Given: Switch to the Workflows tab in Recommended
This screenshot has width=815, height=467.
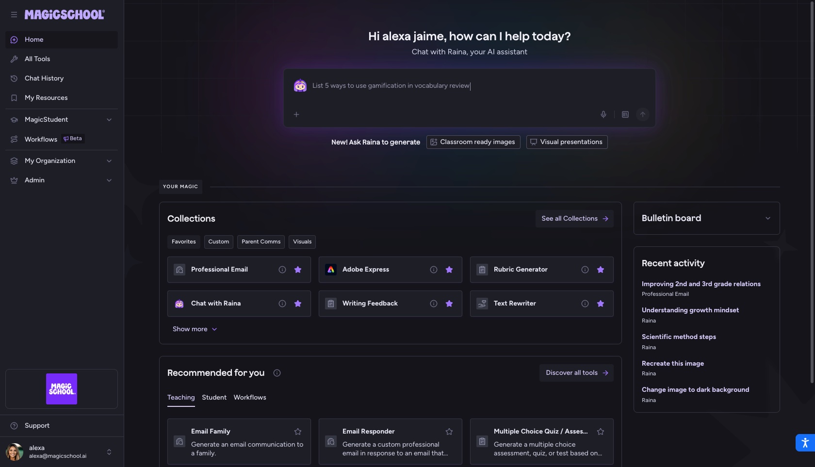Looking at the screenshot, I should click(250, 398).
